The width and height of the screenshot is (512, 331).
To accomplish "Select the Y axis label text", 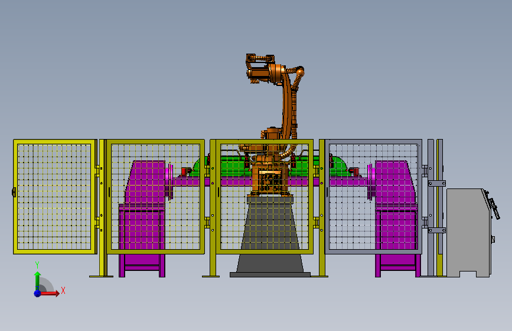I will point(37,265).
